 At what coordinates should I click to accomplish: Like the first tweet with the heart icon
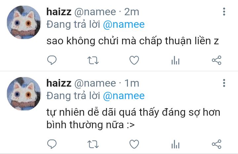coord(134,60)
